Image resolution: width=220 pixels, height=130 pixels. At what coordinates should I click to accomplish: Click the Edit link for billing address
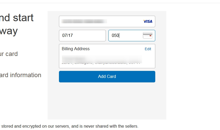pos(148,49)
